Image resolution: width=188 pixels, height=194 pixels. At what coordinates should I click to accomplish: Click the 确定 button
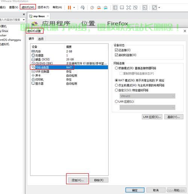(135, 190)
